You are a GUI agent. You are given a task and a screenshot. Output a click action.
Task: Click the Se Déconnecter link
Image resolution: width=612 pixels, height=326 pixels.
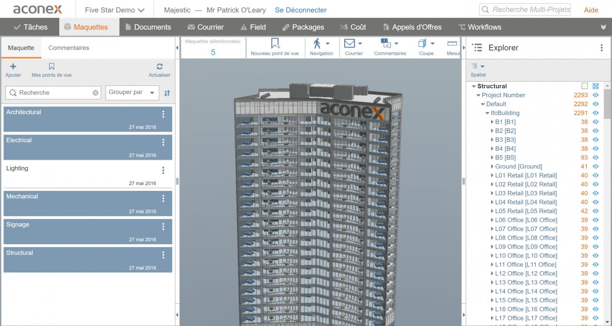[301, 10]
